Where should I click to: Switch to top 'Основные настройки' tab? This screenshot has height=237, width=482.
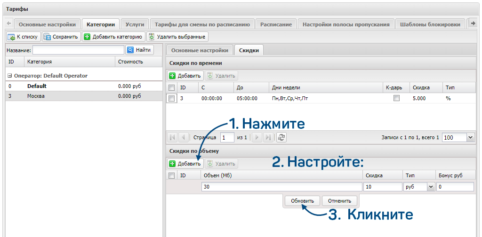coord(48,24)
